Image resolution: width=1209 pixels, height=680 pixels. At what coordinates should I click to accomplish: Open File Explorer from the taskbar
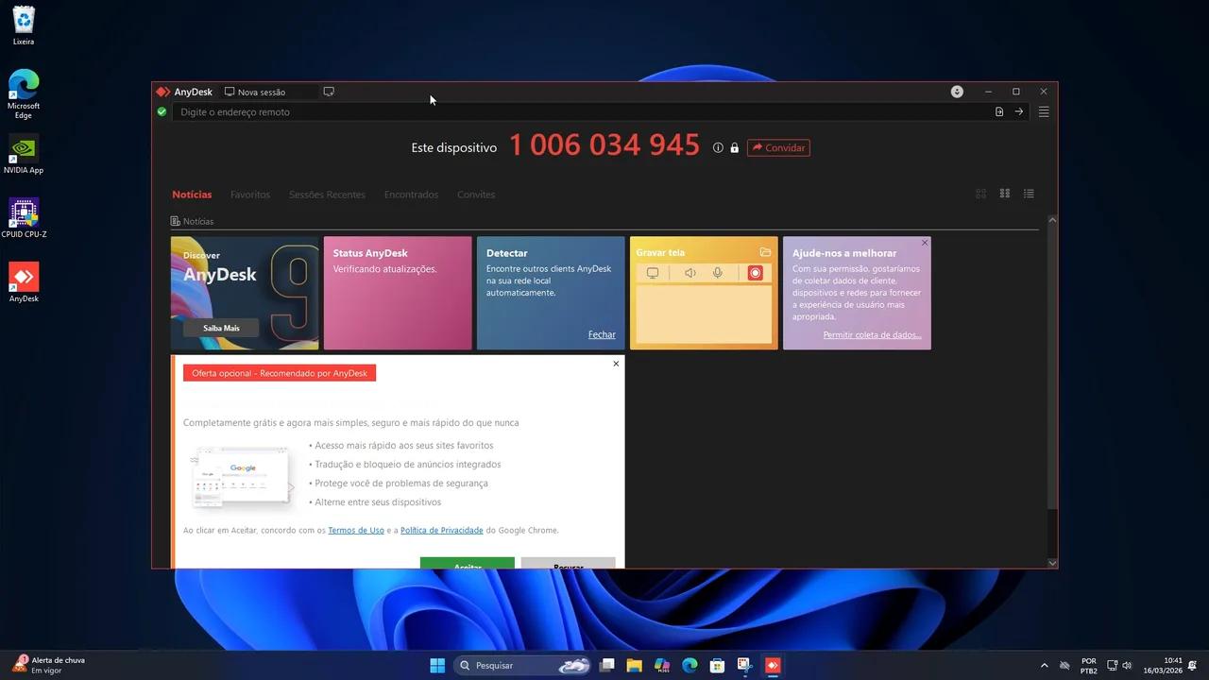click(x=635, y=665)
